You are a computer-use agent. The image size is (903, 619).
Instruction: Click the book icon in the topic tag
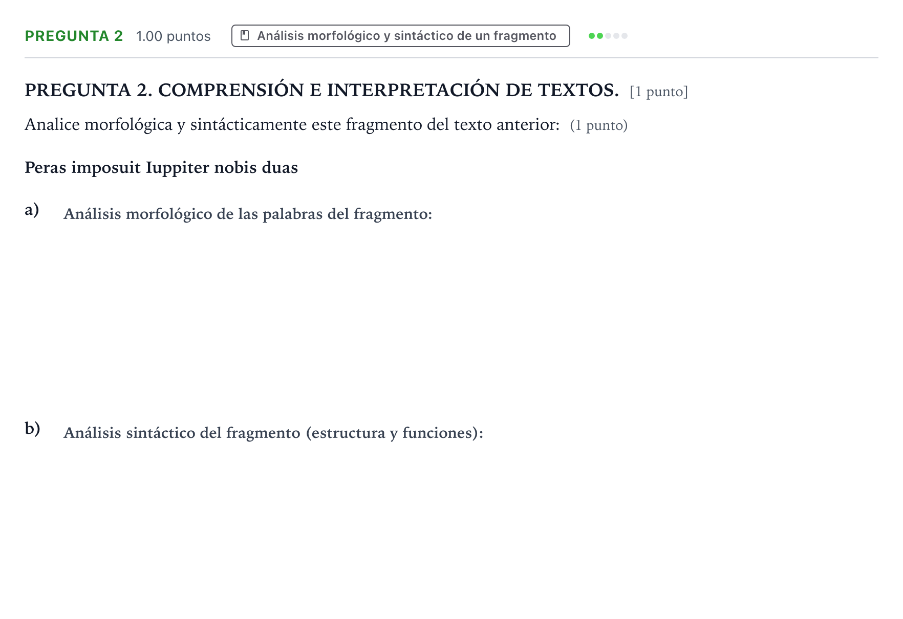click(x=245, y=36)
